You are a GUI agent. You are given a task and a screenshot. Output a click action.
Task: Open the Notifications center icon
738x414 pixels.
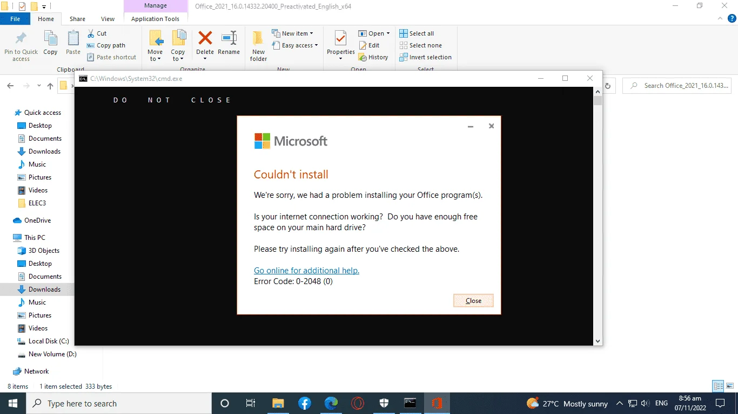tap(720, 403)
